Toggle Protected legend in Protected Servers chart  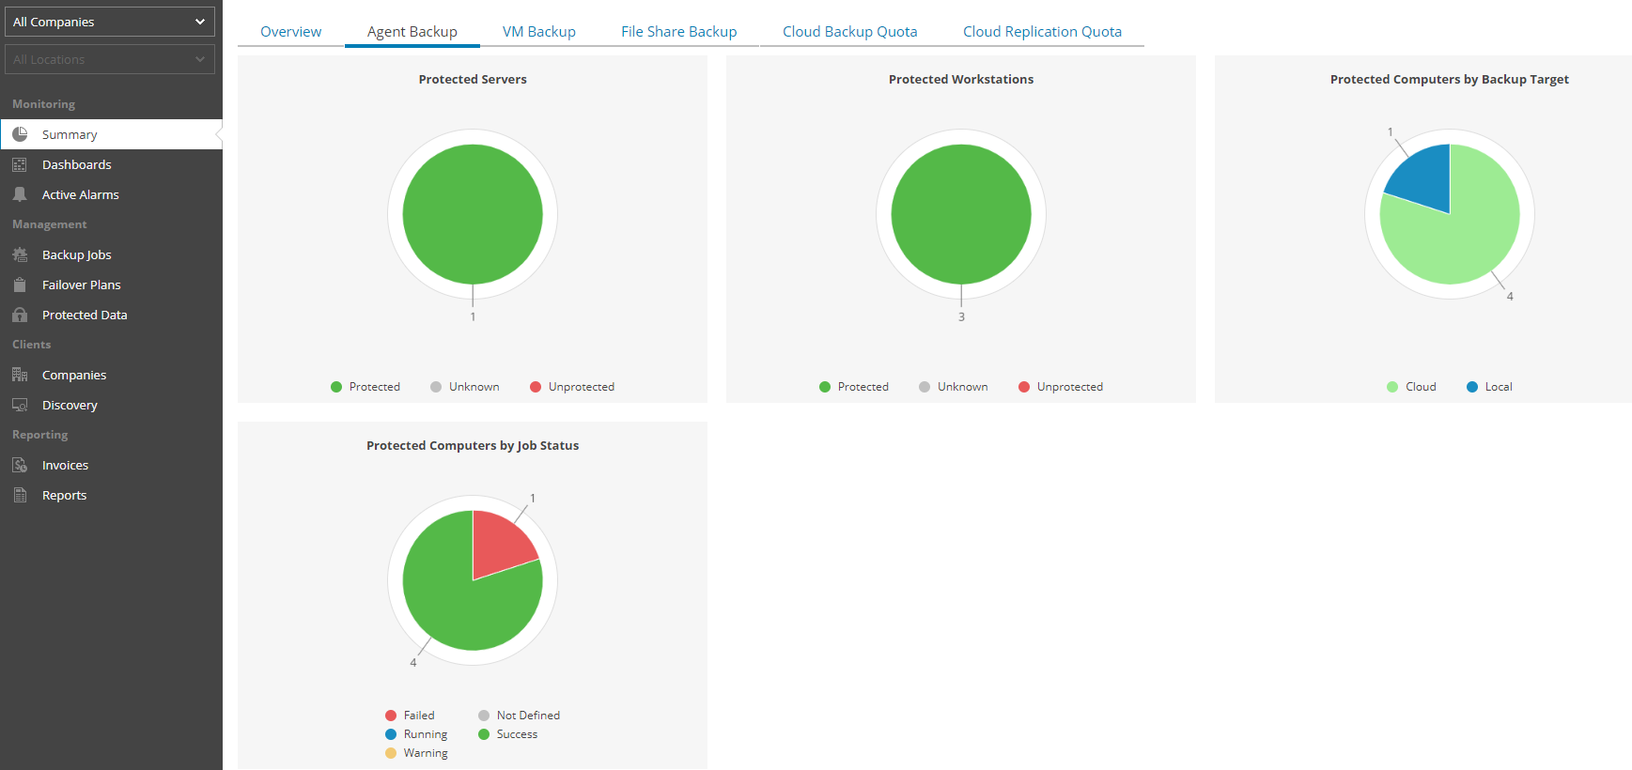pyautogui.click(x=365, y=387)
